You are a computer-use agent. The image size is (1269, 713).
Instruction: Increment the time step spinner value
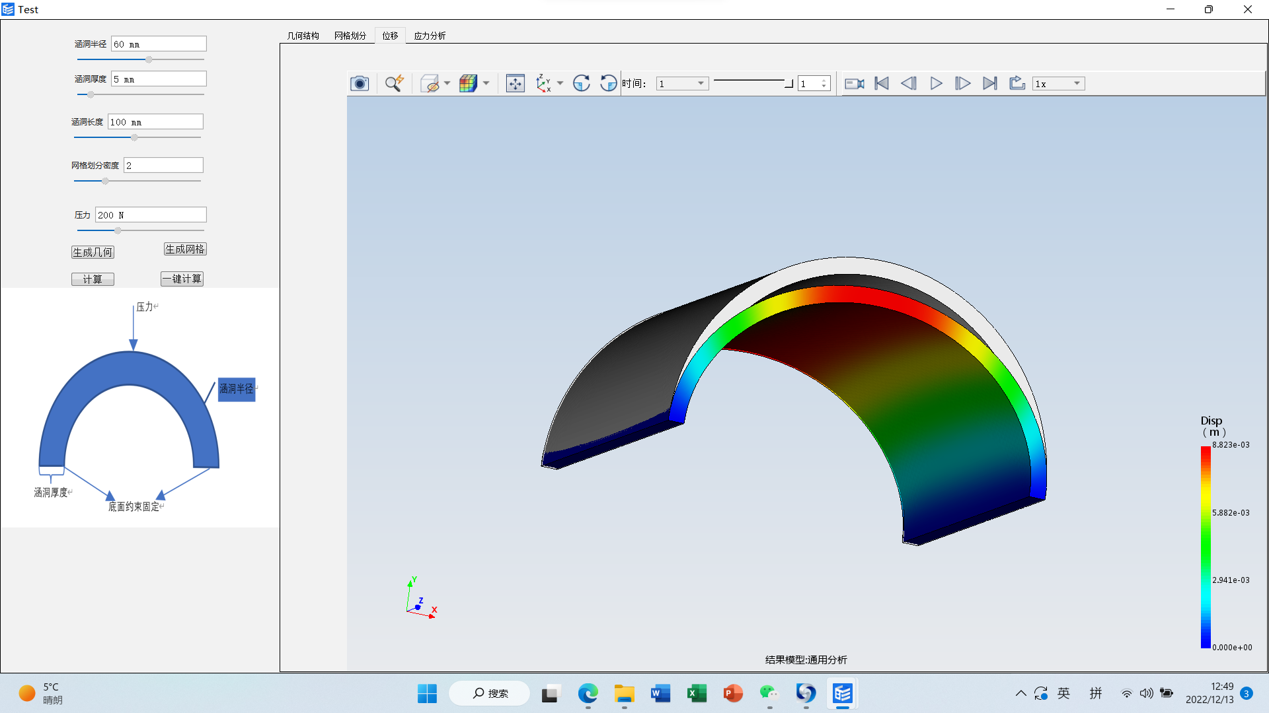point(824,81)
